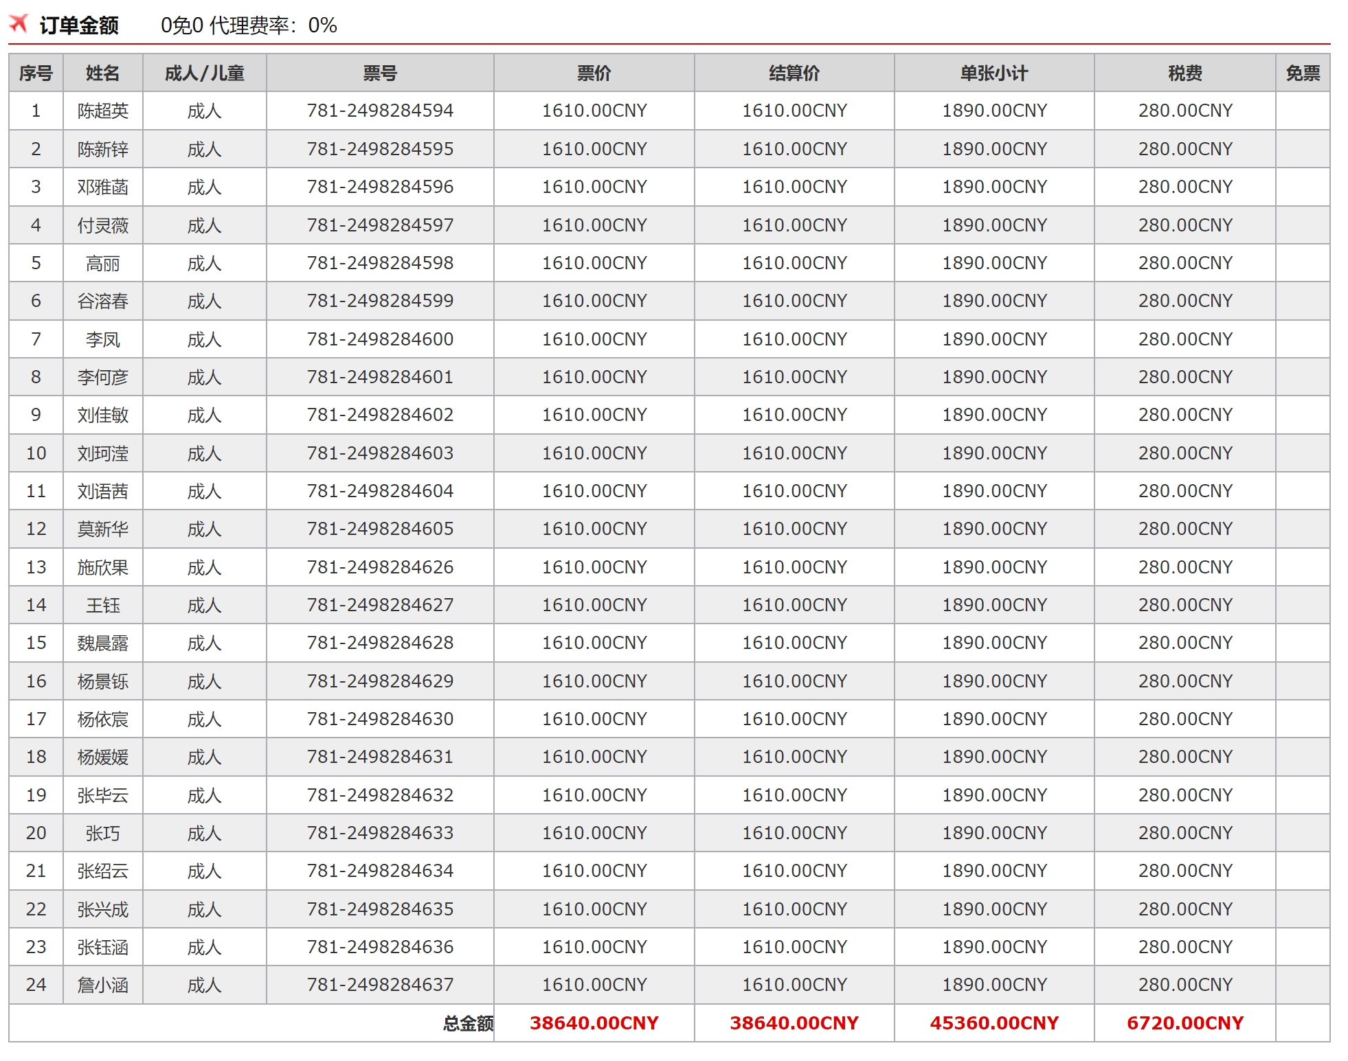Screen dimensions: 1348x1061
Task: Click ticket number 781-2498284637
Action: [380, 985]
